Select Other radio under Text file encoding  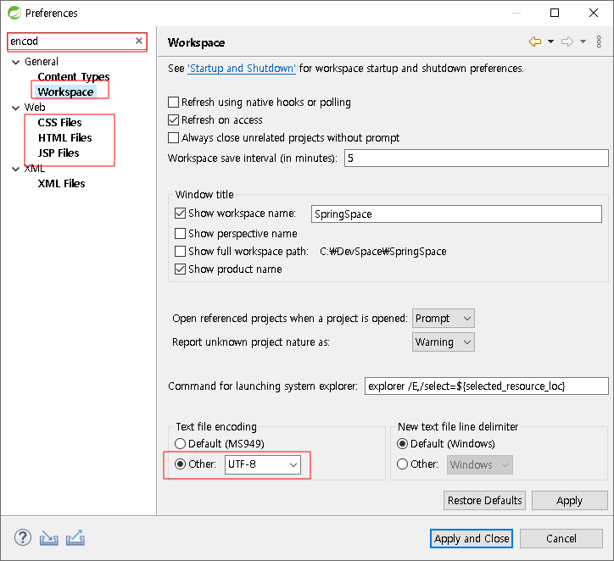pyautogui.click(x=180, y=464)
